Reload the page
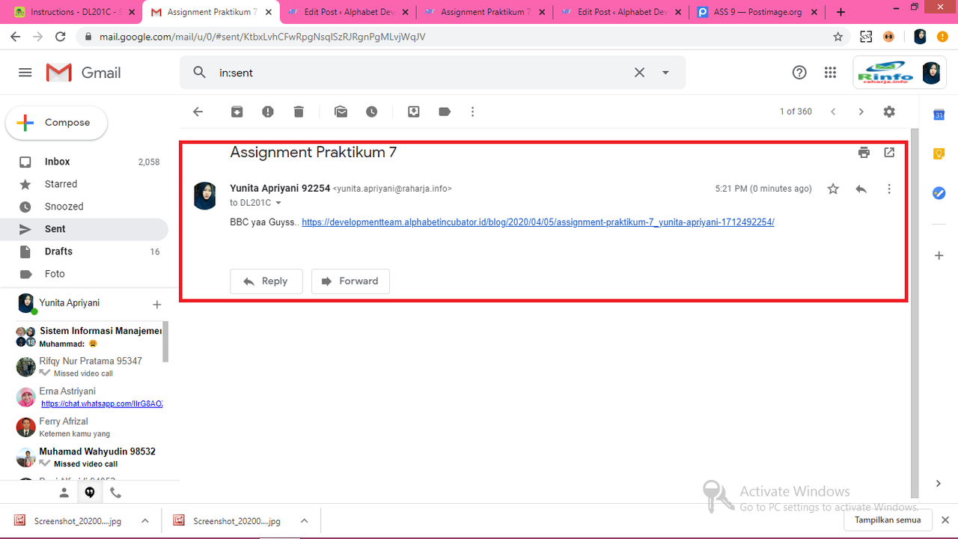Image resolution: width=958 pixels, height=539 pixels. pyautogui.click(x=61, y=37)
